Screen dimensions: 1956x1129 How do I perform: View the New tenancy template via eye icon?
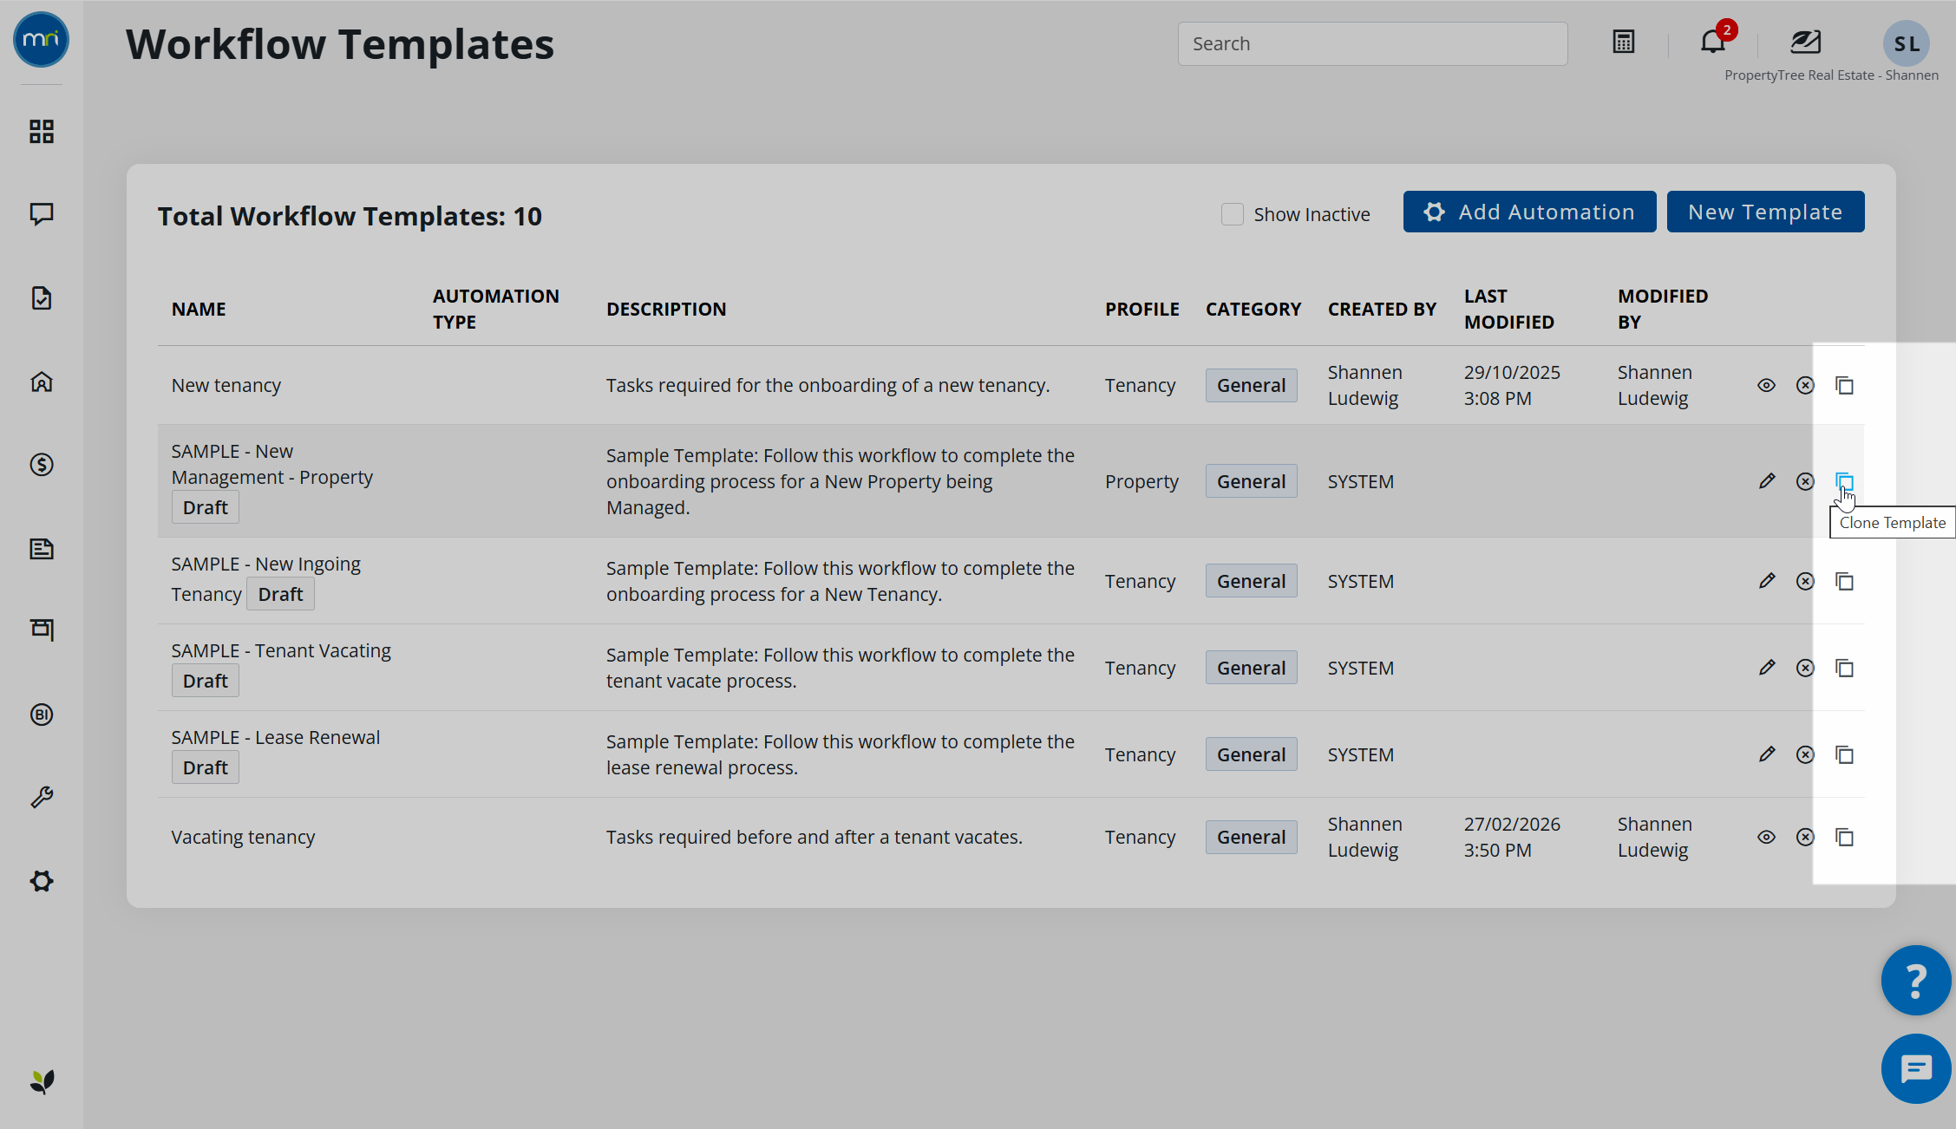[1766, 385]
